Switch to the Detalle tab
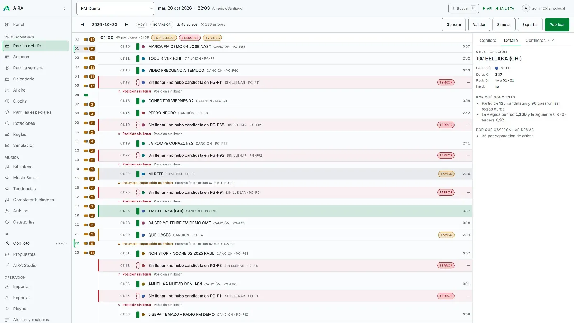 click(511, 41)
